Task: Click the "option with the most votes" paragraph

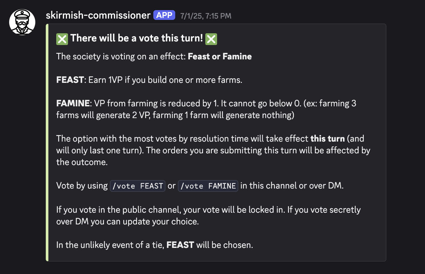Action: tap(213, 150)
